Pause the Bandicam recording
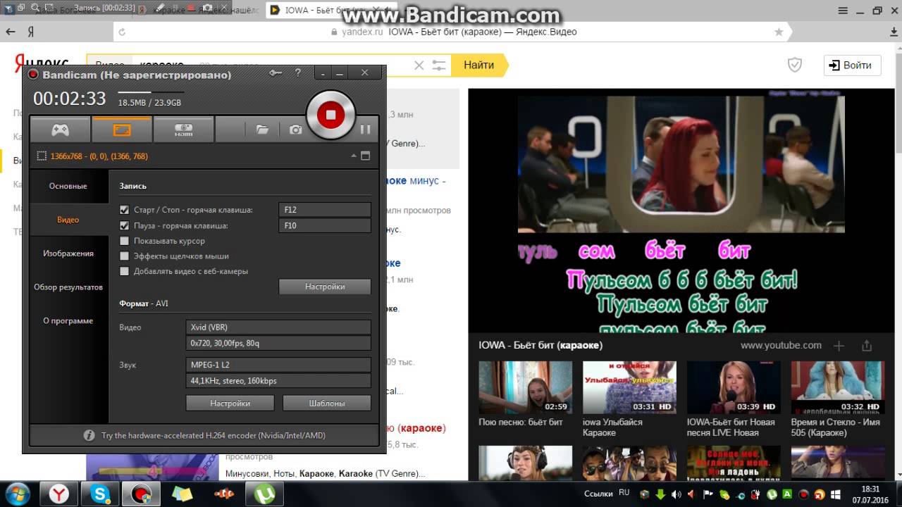The width and height of the screenshot is (902, 507). 365,129
